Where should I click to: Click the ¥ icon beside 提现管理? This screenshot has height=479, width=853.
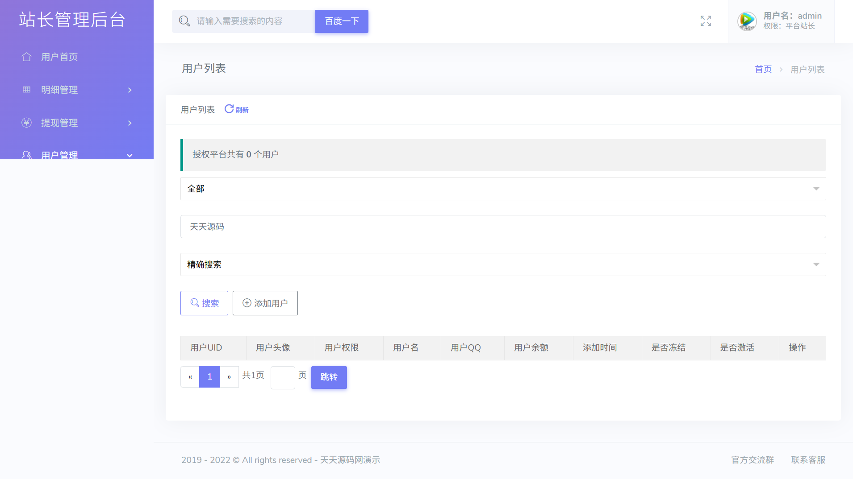26,123
